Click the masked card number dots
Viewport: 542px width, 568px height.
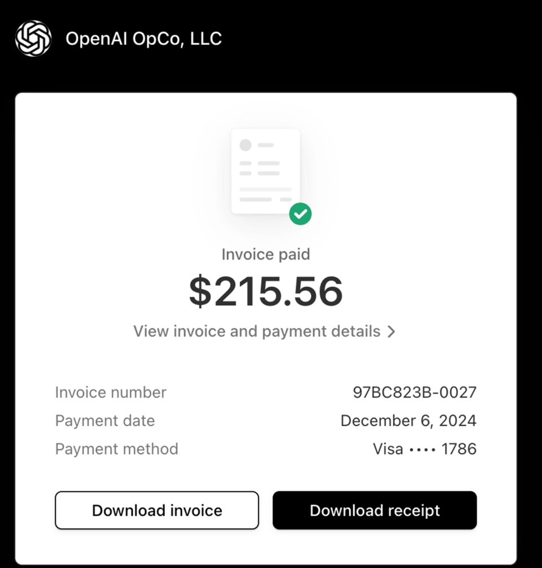(422, 449)
